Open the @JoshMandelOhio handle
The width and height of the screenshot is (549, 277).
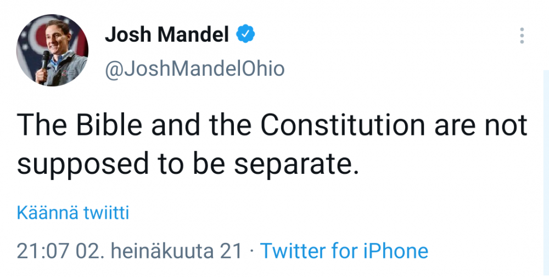[195, 69]
